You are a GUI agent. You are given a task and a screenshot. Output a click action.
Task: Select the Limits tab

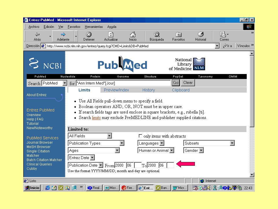tap(84, 90)
